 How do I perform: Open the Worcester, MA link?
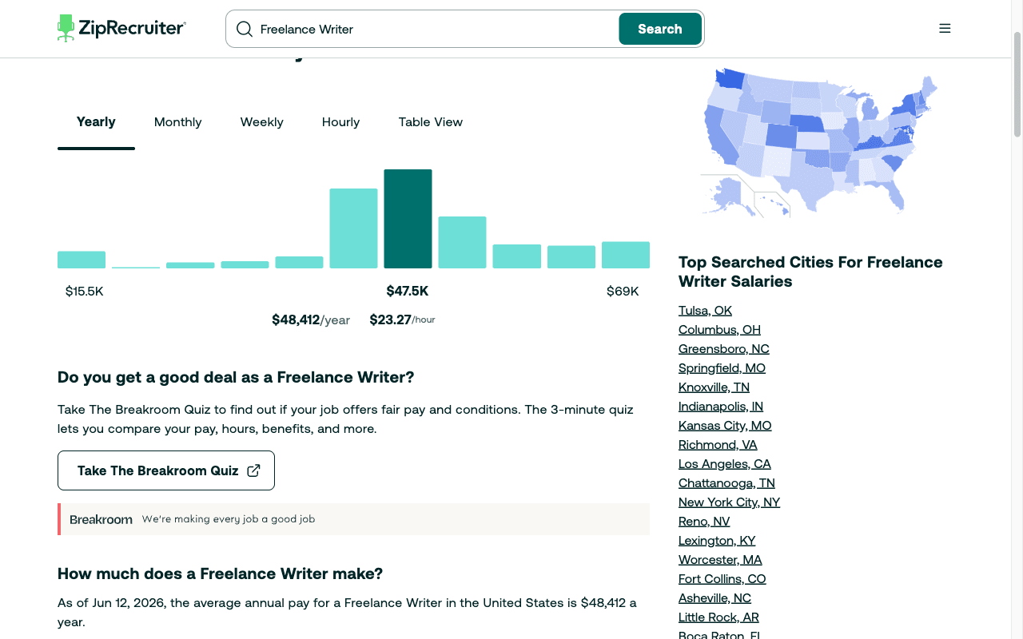click(720, 559)
